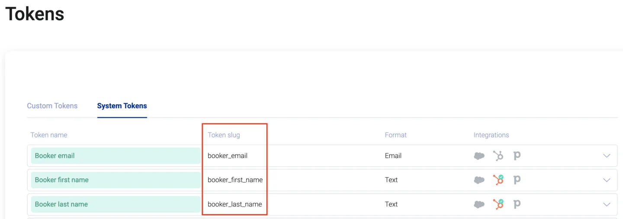Viewport: 623px width, 219px height.
Task: Click Text format in Booker first name row
Action: tap(391, 180)
